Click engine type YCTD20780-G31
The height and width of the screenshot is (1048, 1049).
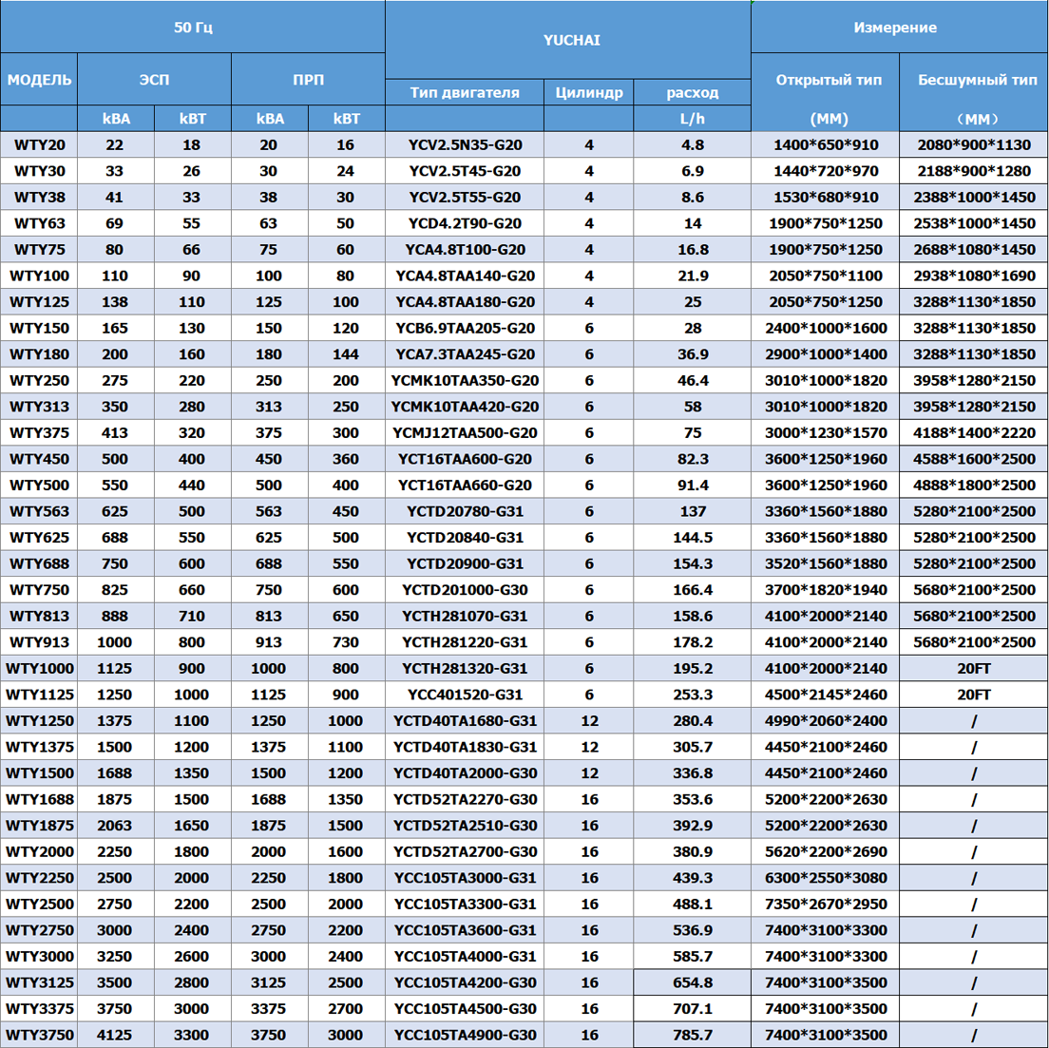[x=465, y=511]
